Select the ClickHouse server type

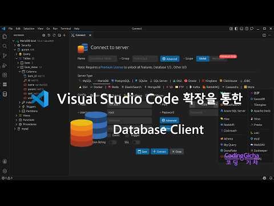coord(228,81)
